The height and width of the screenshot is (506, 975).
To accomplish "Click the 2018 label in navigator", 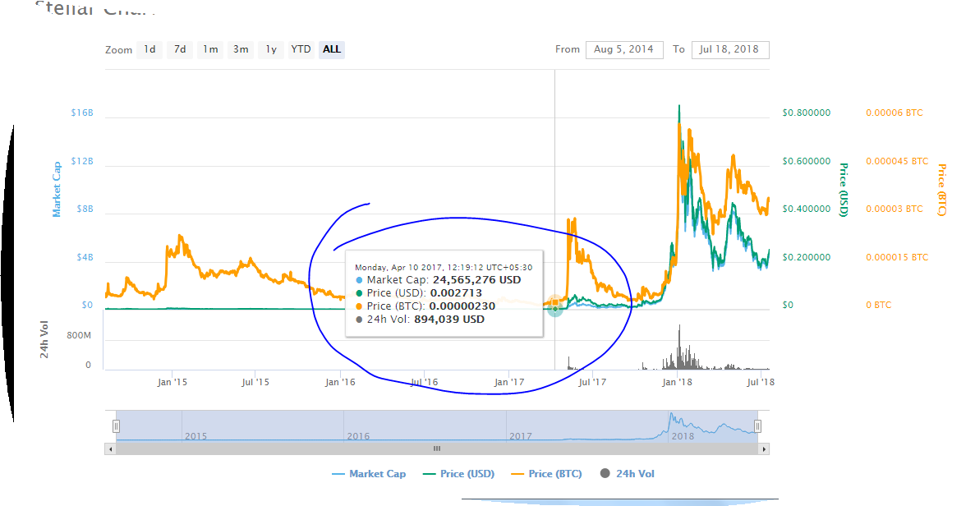I will click(x=683, y=436).
